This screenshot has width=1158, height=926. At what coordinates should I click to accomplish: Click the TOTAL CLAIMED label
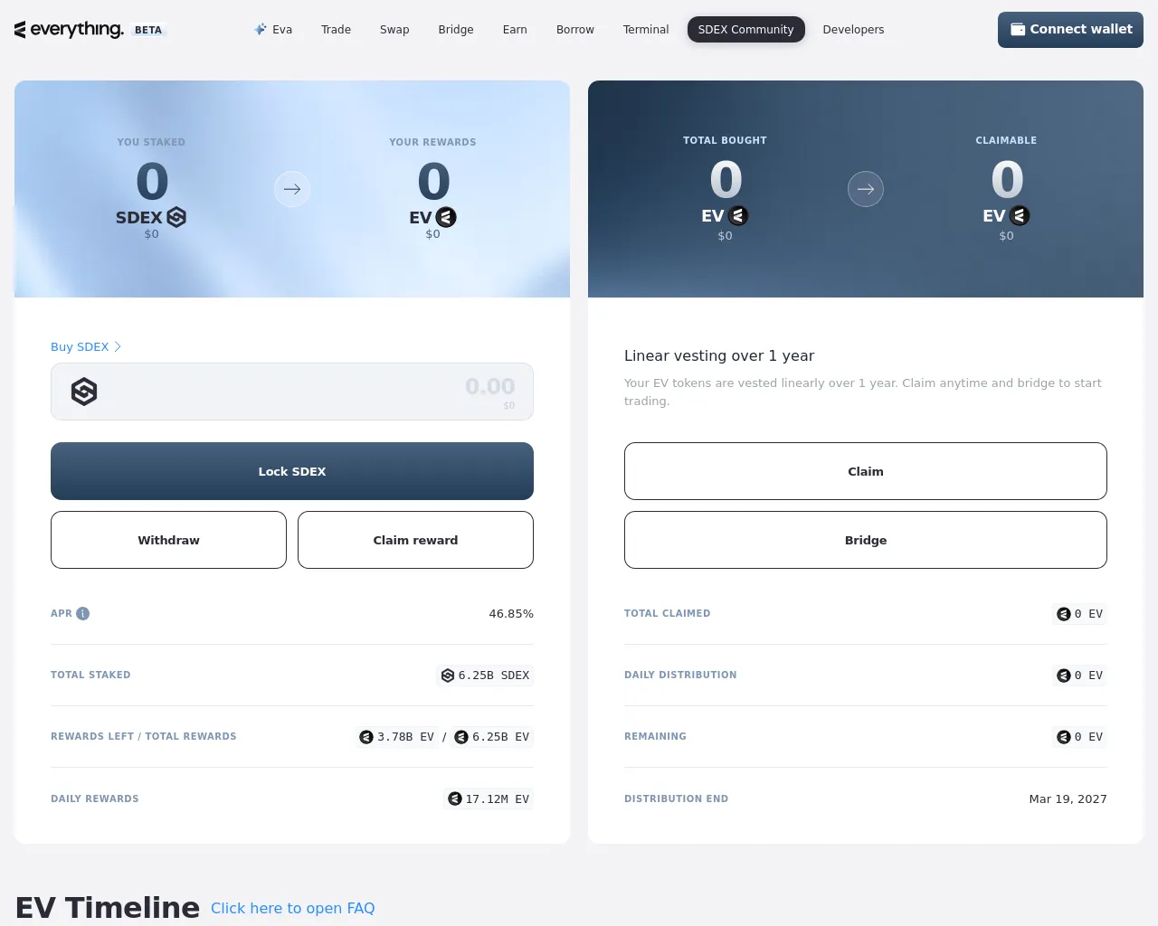point(668,613)
